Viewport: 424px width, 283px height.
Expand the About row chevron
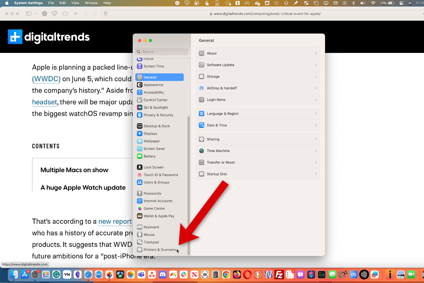pos(316,53)
